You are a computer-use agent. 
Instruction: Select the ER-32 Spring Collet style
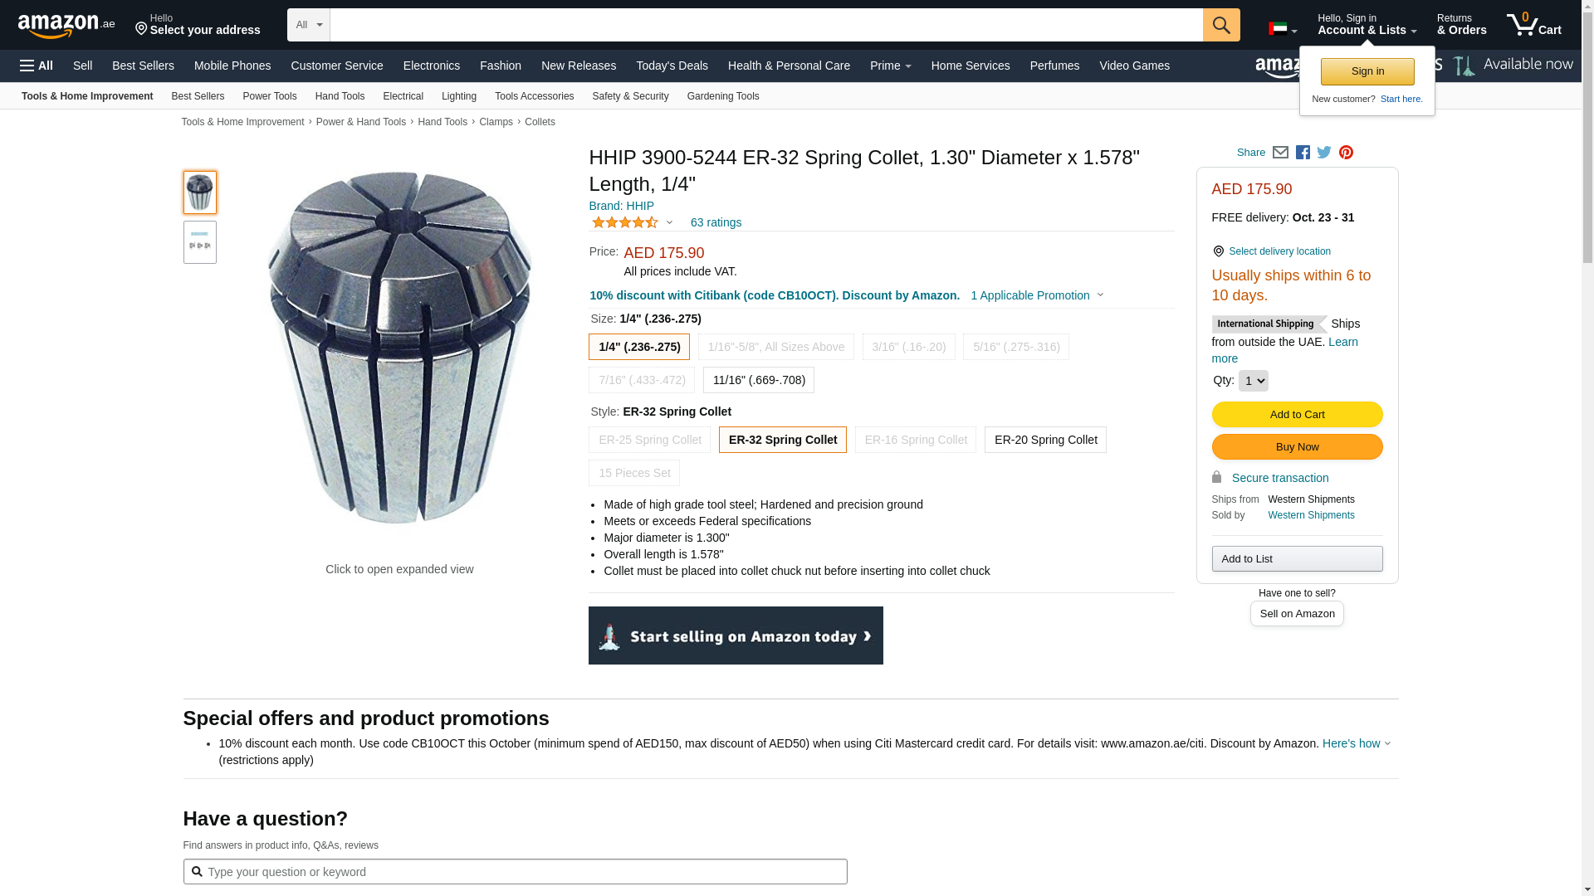(782, 440)
